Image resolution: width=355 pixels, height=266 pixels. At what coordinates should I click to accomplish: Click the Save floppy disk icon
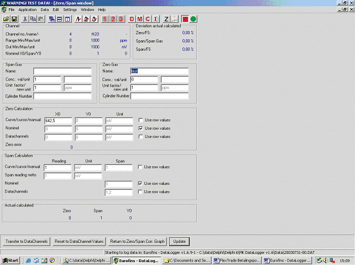[14, 19]
